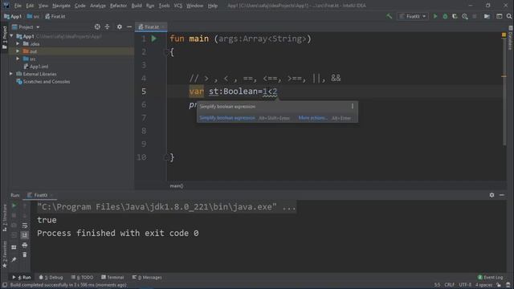Screen dimensions: 514x289
Task: Click App1 breadcrumb in navigation bar
Action: click(x=13, y=16)
